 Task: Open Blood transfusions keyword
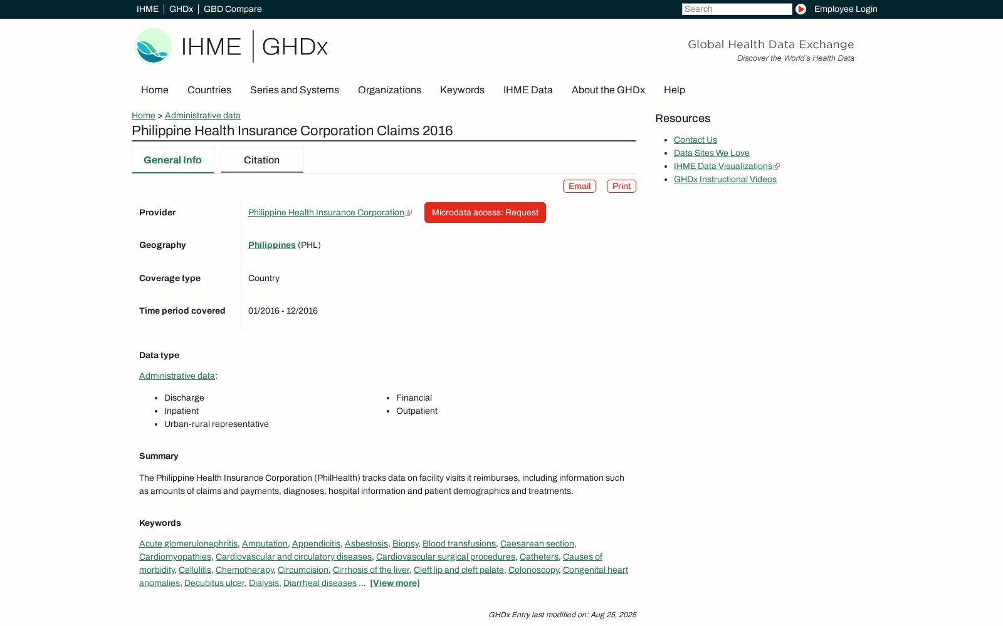pyautogui.click(x=459, y=544)
